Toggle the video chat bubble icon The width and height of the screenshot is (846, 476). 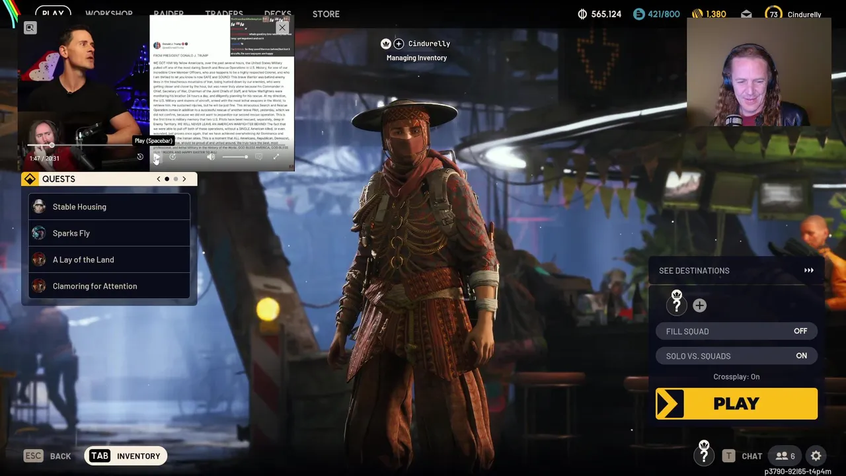point(258,157)
